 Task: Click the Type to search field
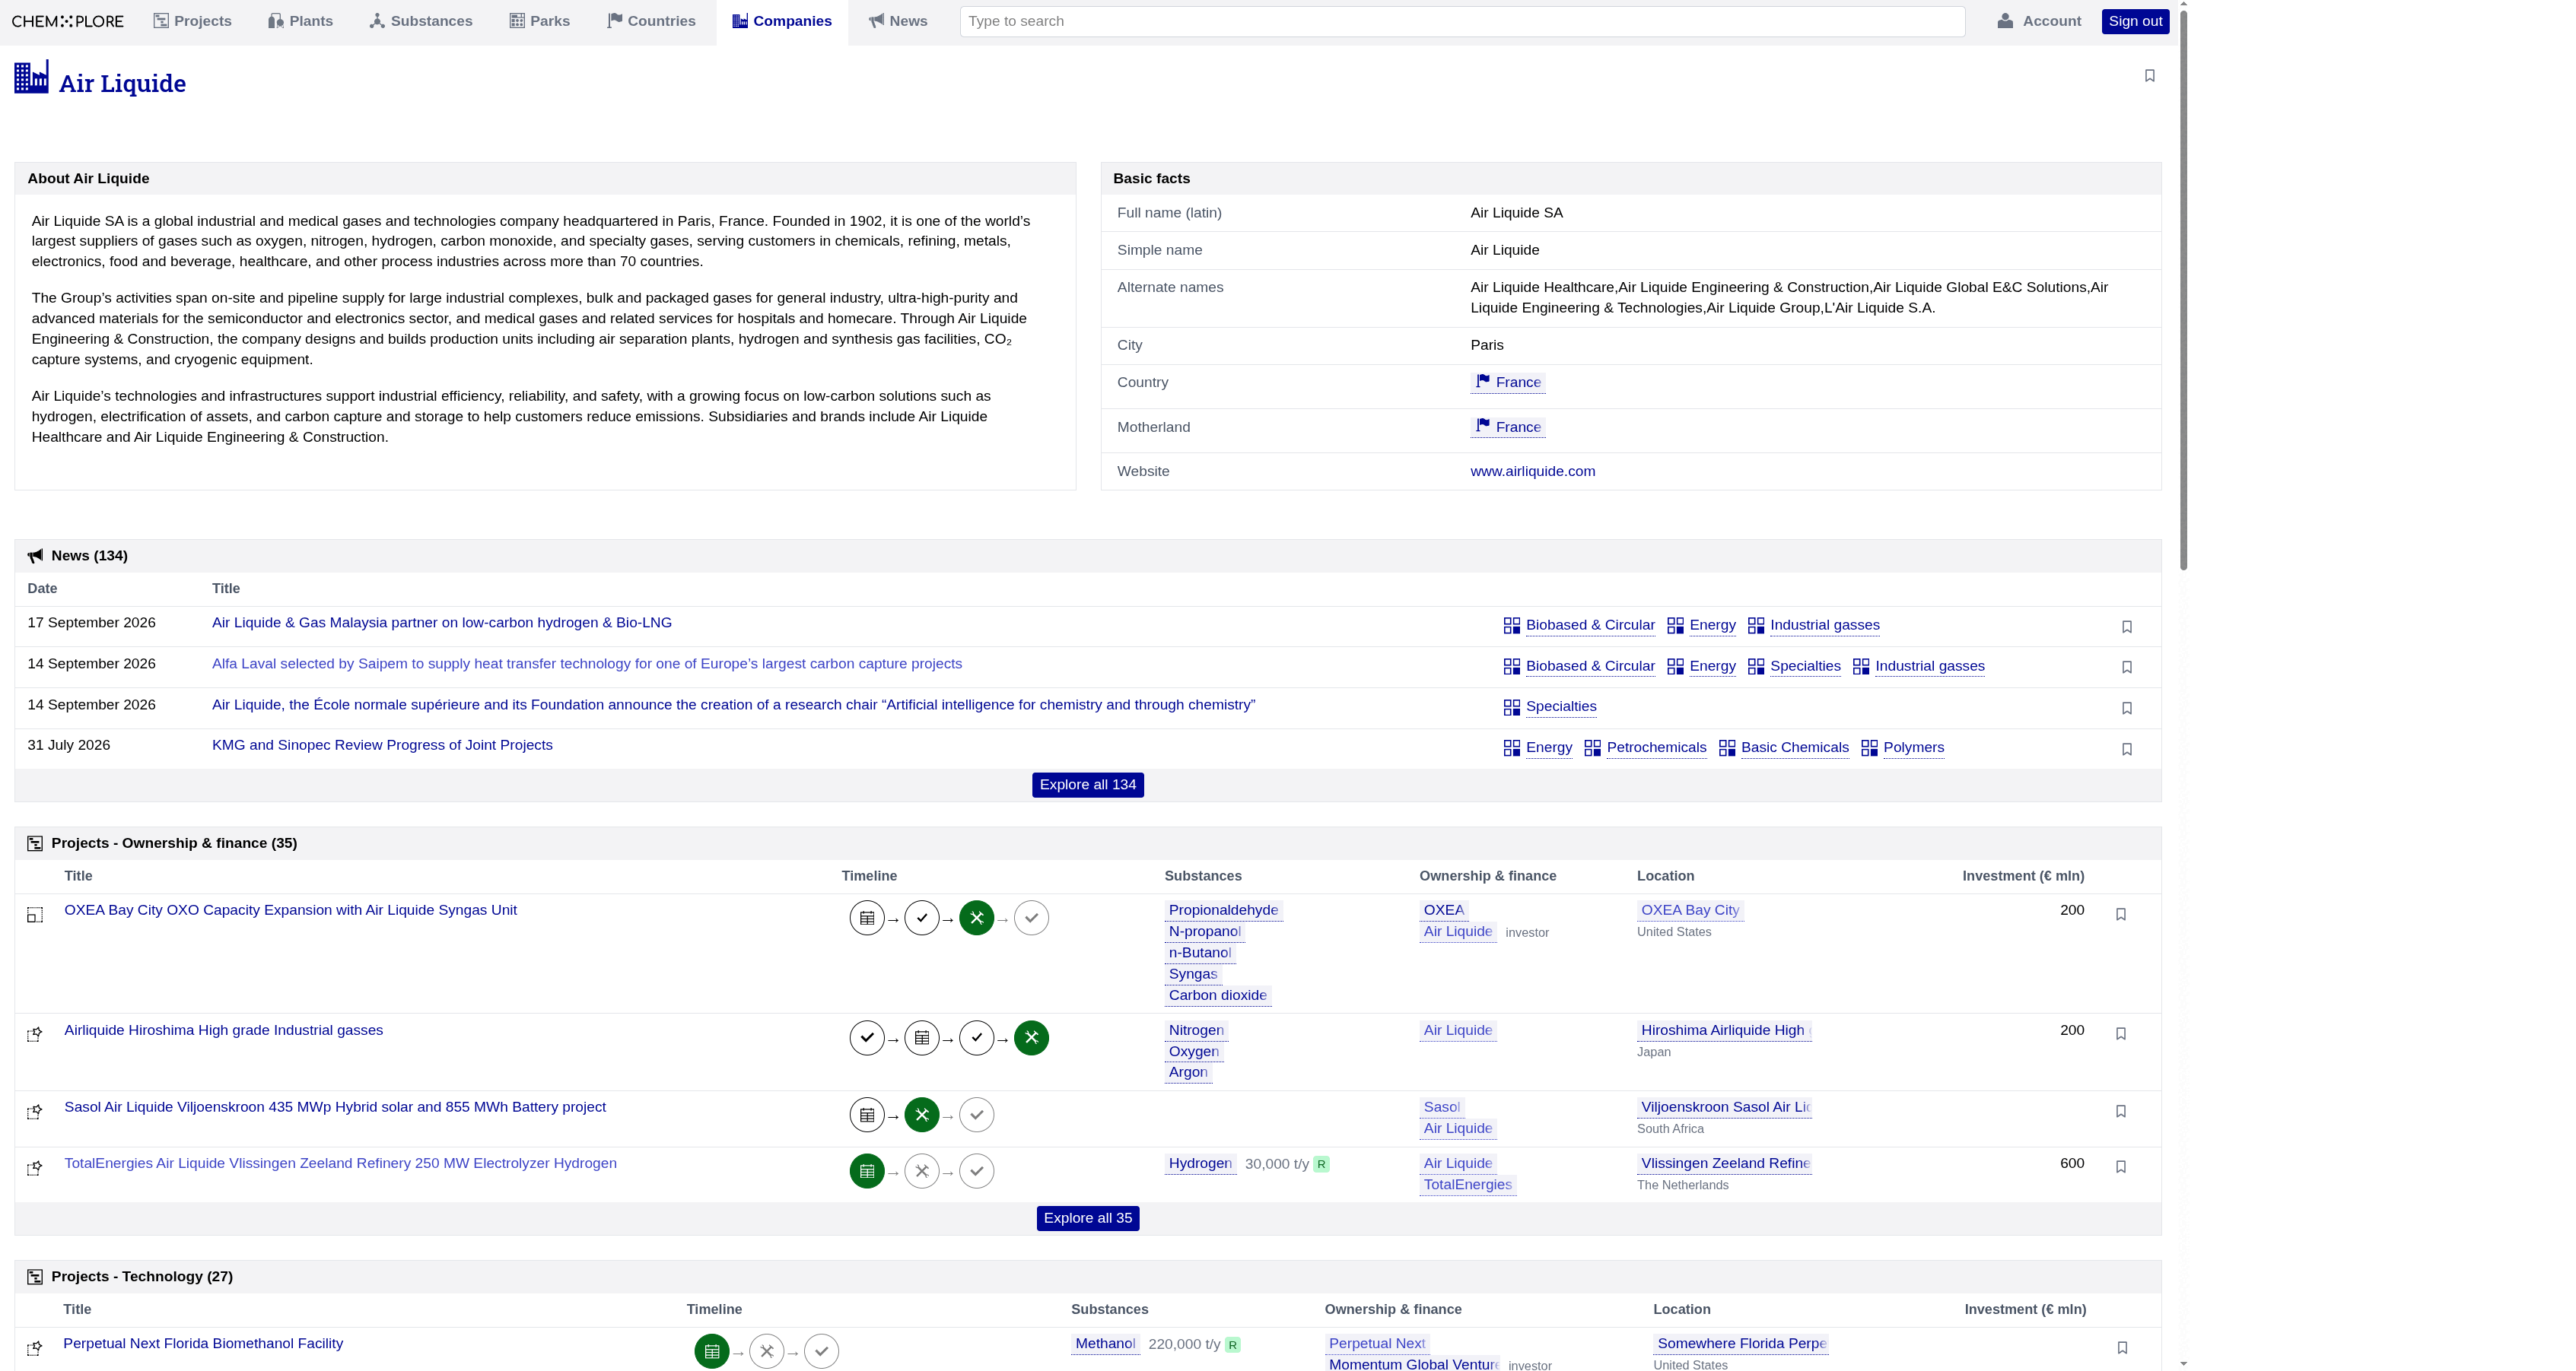pyautogui.click(x=1462, y=21)
